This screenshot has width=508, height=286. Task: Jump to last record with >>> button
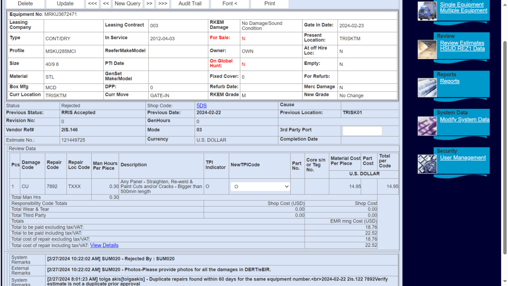click(162, 3)
